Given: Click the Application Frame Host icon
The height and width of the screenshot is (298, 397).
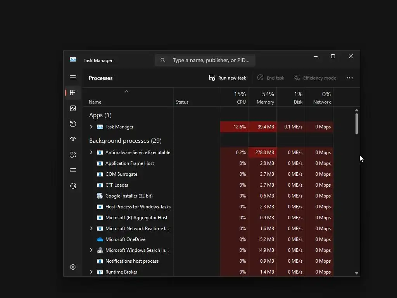Looking at the screenshot, I should (x=100, y=163).
